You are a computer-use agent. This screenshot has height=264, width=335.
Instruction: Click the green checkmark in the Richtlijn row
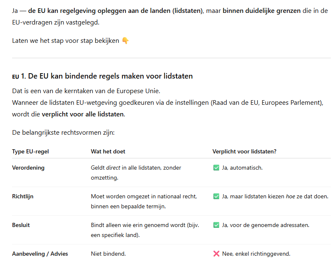tap(216, 197)
